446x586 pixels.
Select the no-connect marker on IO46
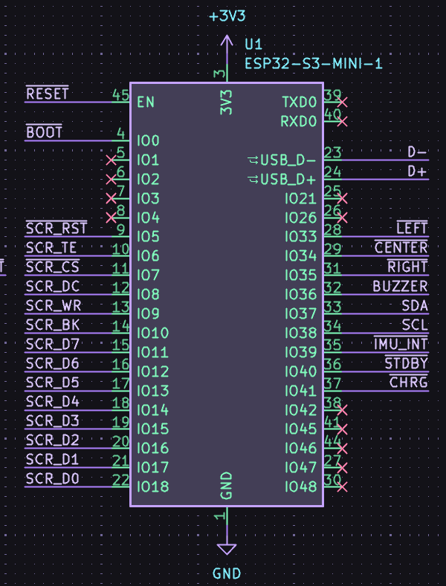pyautogui.click(x=343, y=448)
